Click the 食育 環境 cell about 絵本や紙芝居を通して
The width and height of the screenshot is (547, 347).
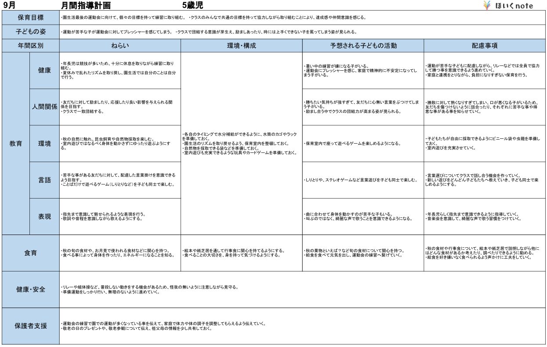click(242, 253)
